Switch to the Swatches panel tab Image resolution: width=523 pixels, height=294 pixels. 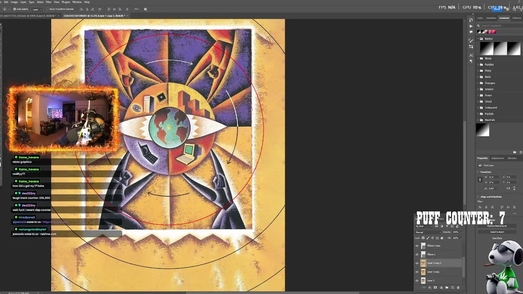[x=491, y=18]
